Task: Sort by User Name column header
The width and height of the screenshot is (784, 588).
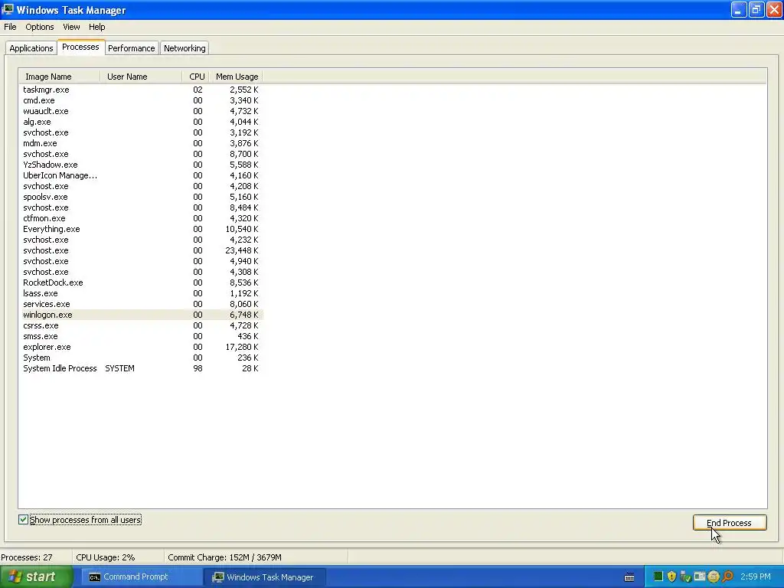Action: [141, 77]
